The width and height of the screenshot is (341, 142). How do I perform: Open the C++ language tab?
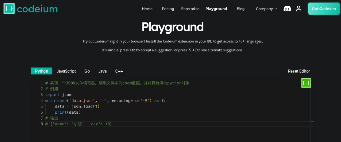pyautogui.click(x=119, y=71)
